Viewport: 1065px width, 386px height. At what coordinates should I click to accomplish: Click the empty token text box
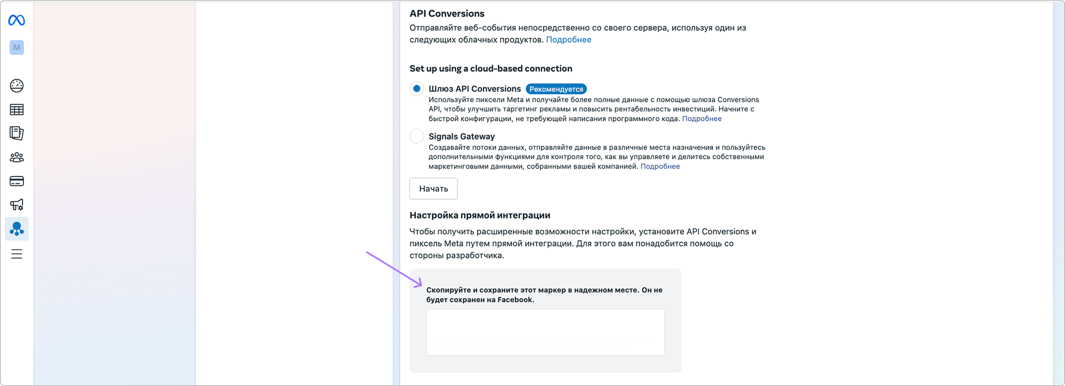[x=545, y=332]
